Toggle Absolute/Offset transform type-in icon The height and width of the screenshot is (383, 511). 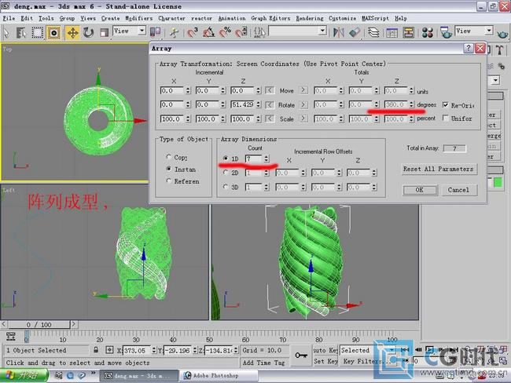click(x=109, y=350)
